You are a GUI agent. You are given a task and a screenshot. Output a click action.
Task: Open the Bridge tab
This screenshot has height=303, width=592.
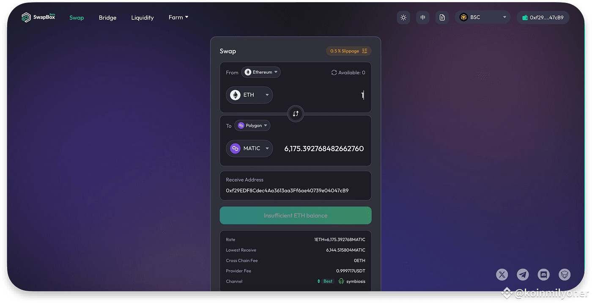click(x=107, y=18)
